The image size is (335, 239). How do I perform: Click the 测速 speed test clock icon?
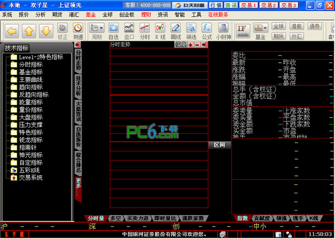coord(78,28)
